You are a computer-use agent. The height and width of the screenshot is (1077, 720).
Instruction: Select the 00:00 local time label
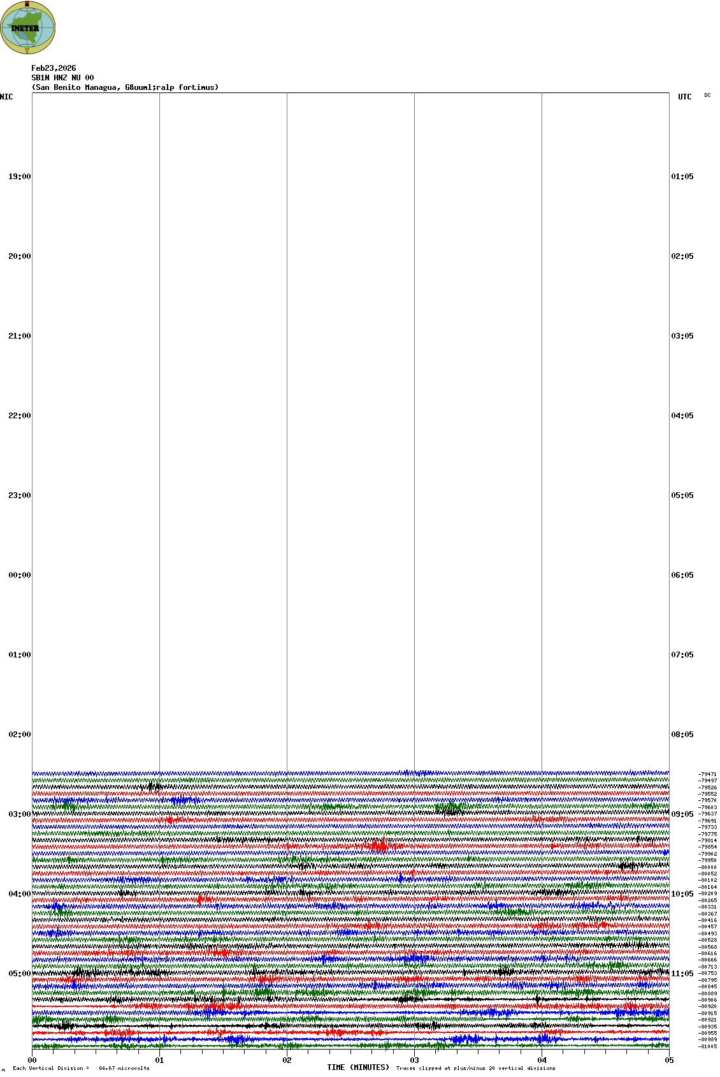19,575
